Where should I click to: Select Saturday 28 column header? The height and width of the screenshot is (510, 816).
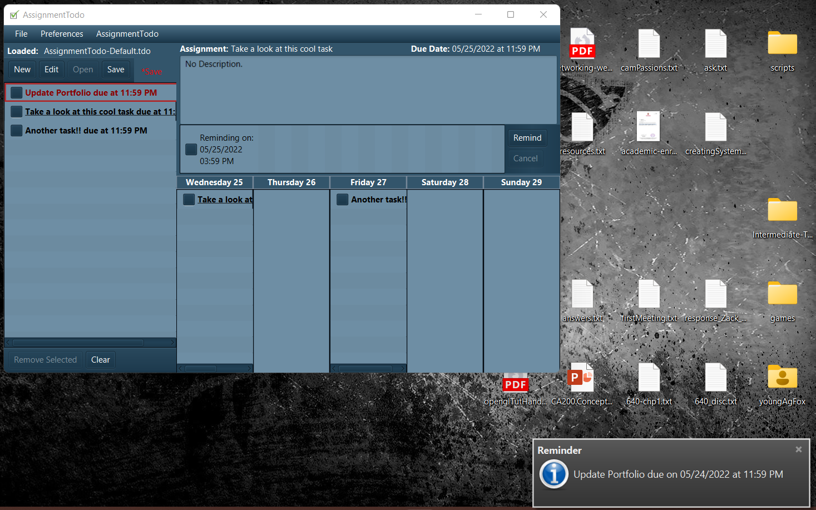tap(445, 182)
